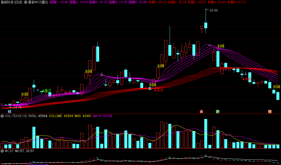The image size is (281, 165).
Task: Click the 跌 marker icon
Action: pyautogui.click(x=218, y=112)
